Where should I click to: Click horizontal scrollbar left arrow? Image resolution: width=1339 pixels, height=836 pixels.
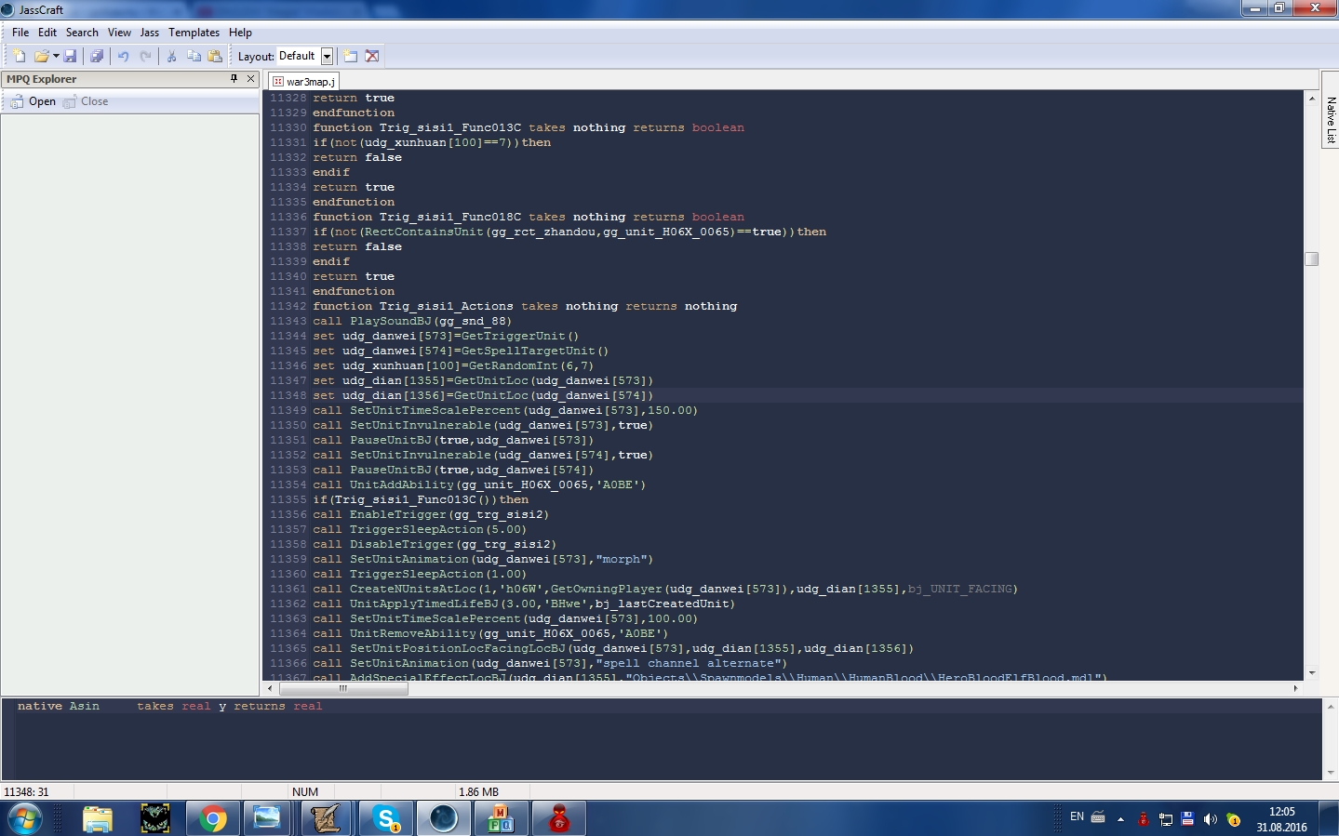270,688
